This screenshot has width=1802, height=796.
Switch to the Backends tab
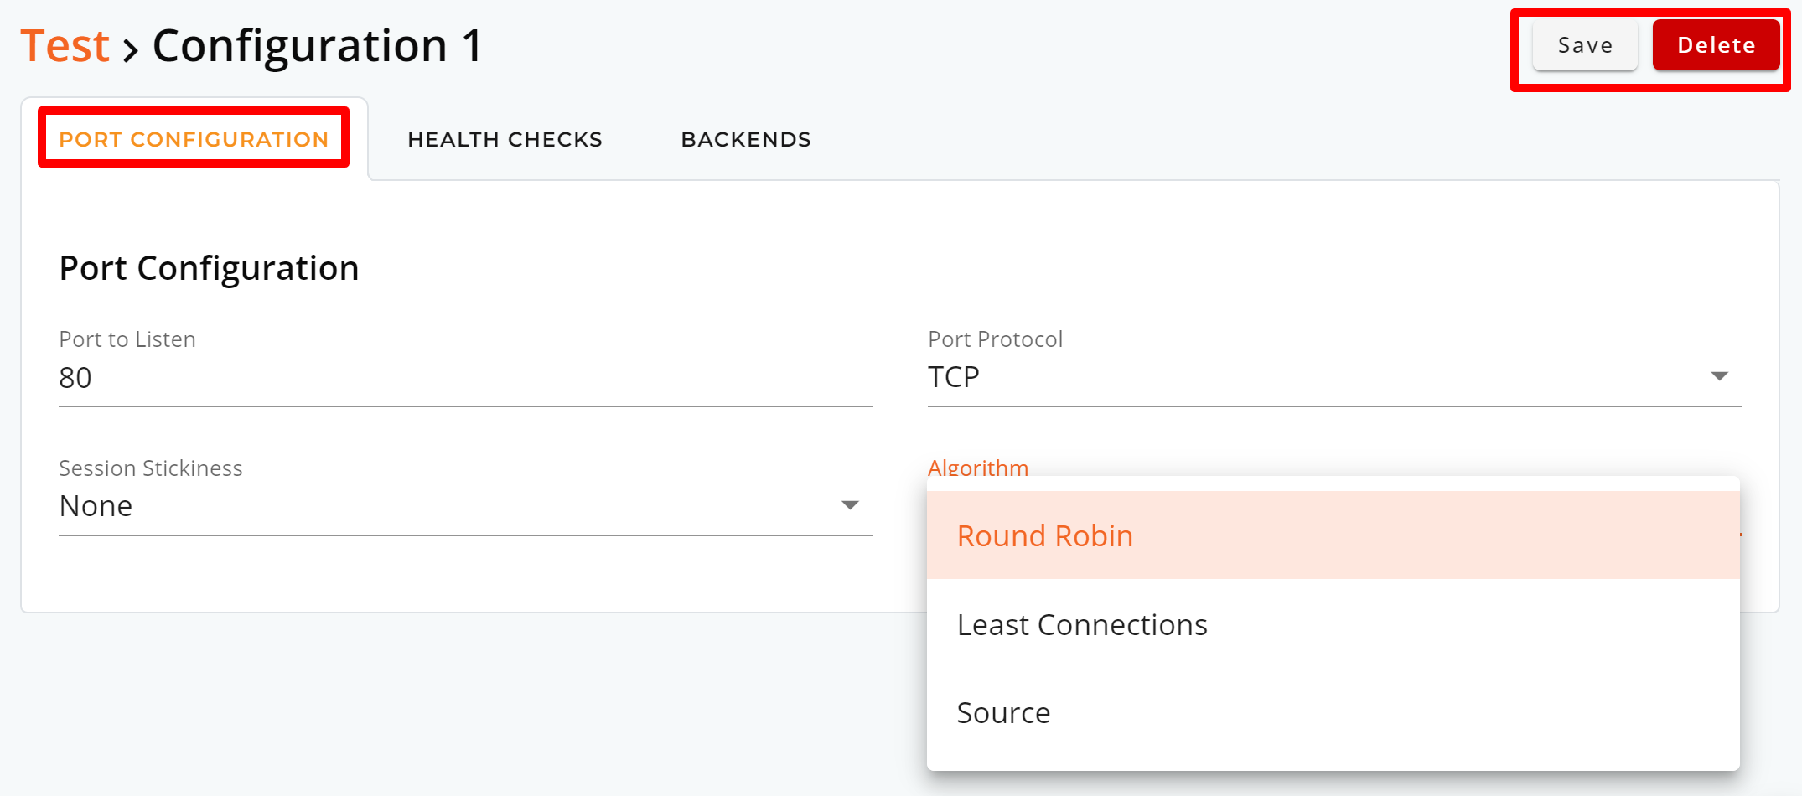(746, 139)
